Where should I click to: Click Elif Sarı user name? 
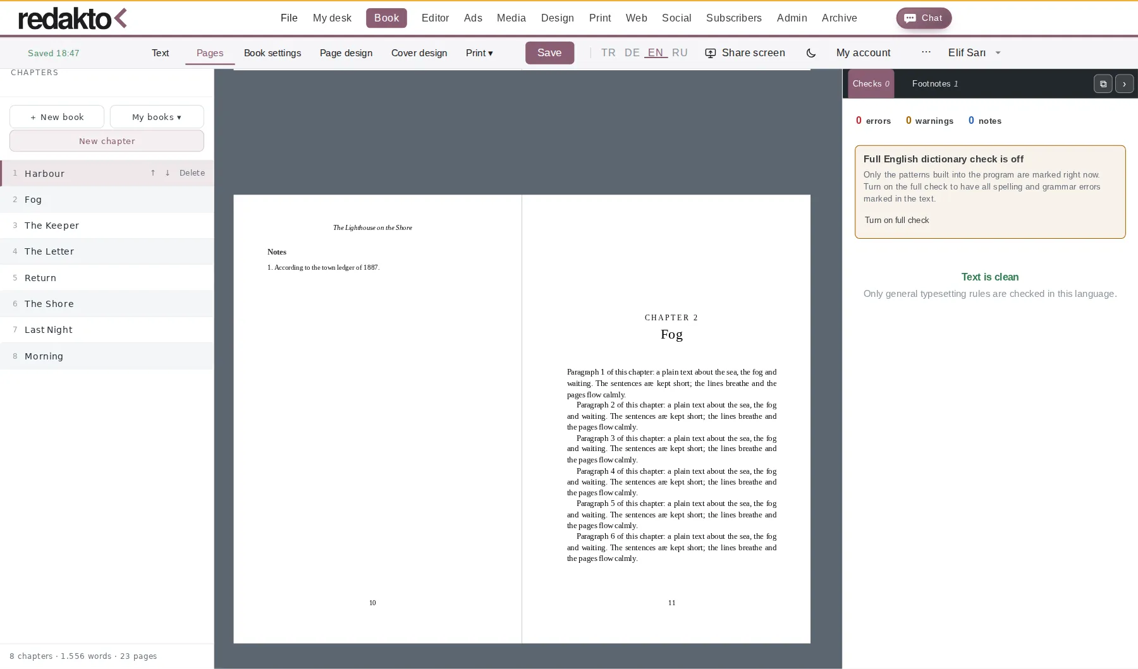tap(967, 53)
